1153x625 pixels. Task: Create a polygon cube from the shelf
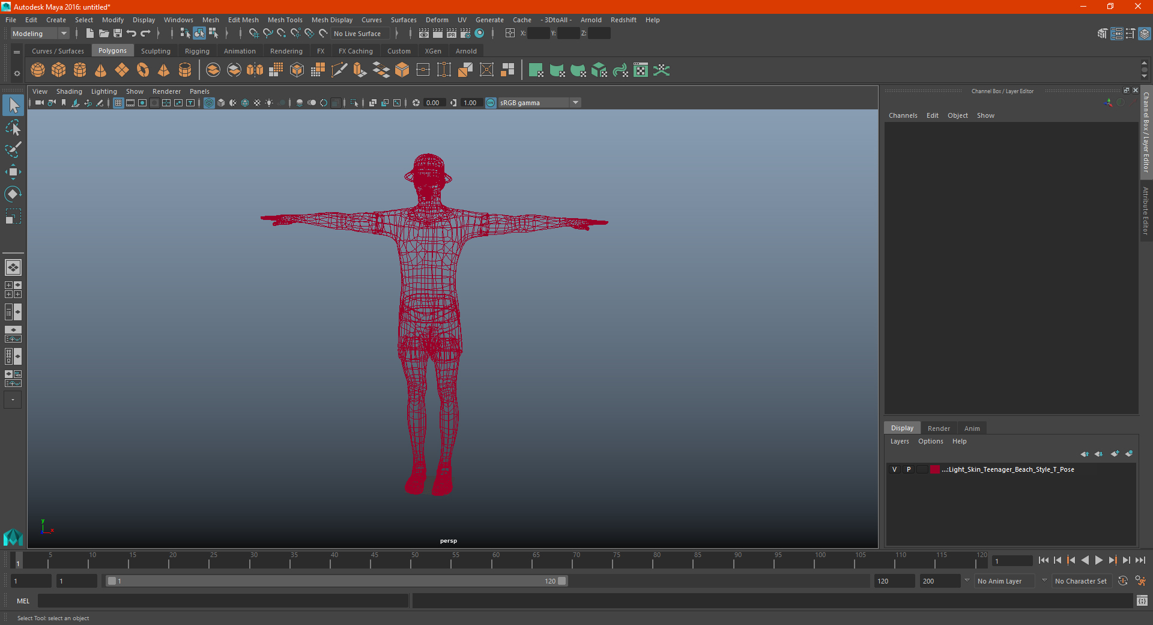tap(59, 70)
